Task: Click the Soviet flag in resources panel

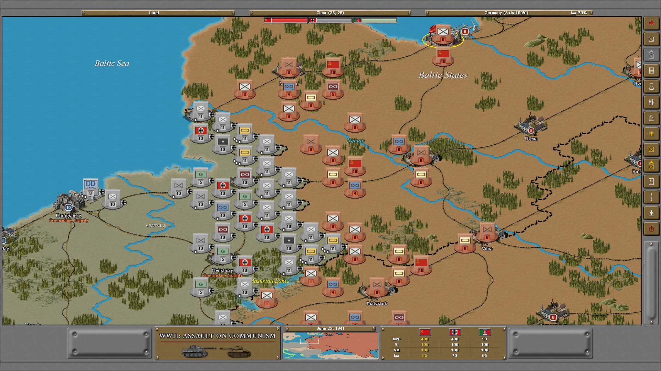Action: click(x=424, y=332)
